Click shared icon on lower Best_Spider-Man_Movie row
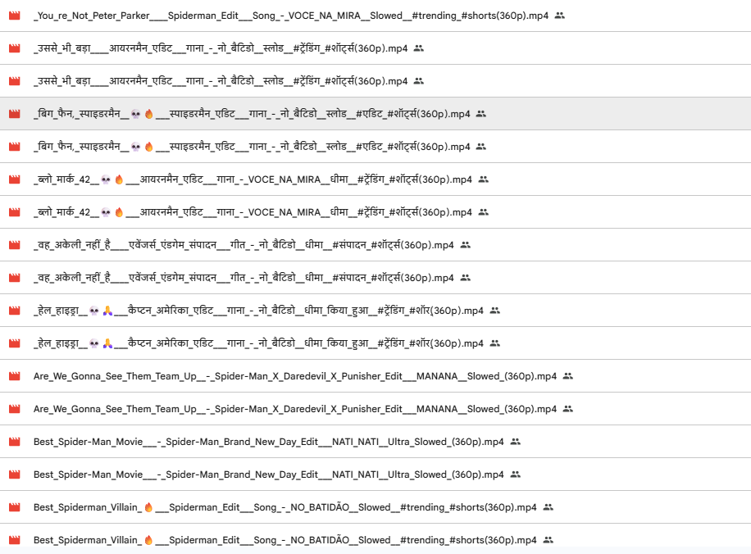The height and width of the screenshot is (554, 751). click(515, 475)
